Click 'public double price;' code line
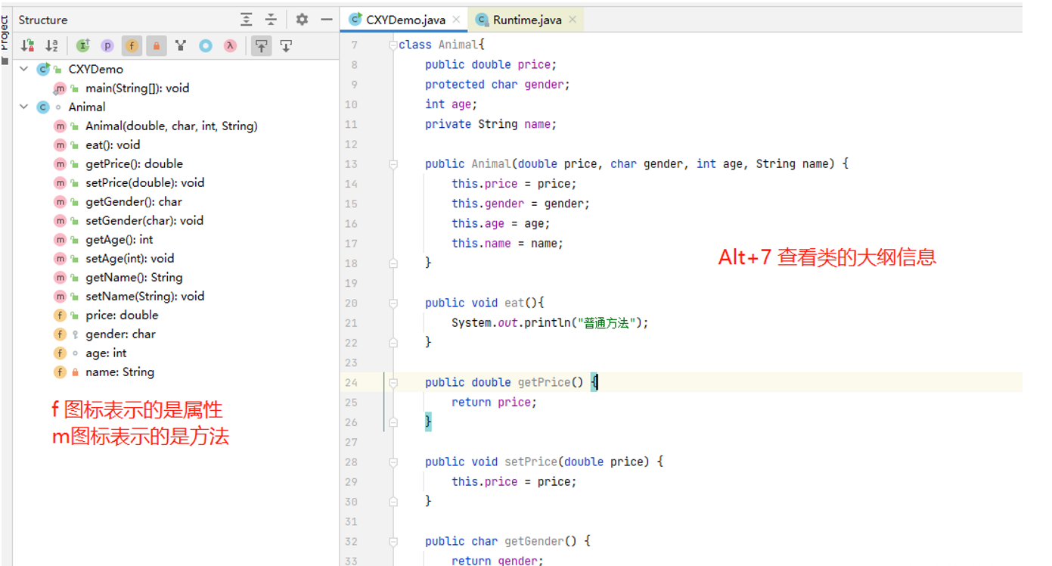The height and width of the screenshot is (566, 1052). (490, 64)
